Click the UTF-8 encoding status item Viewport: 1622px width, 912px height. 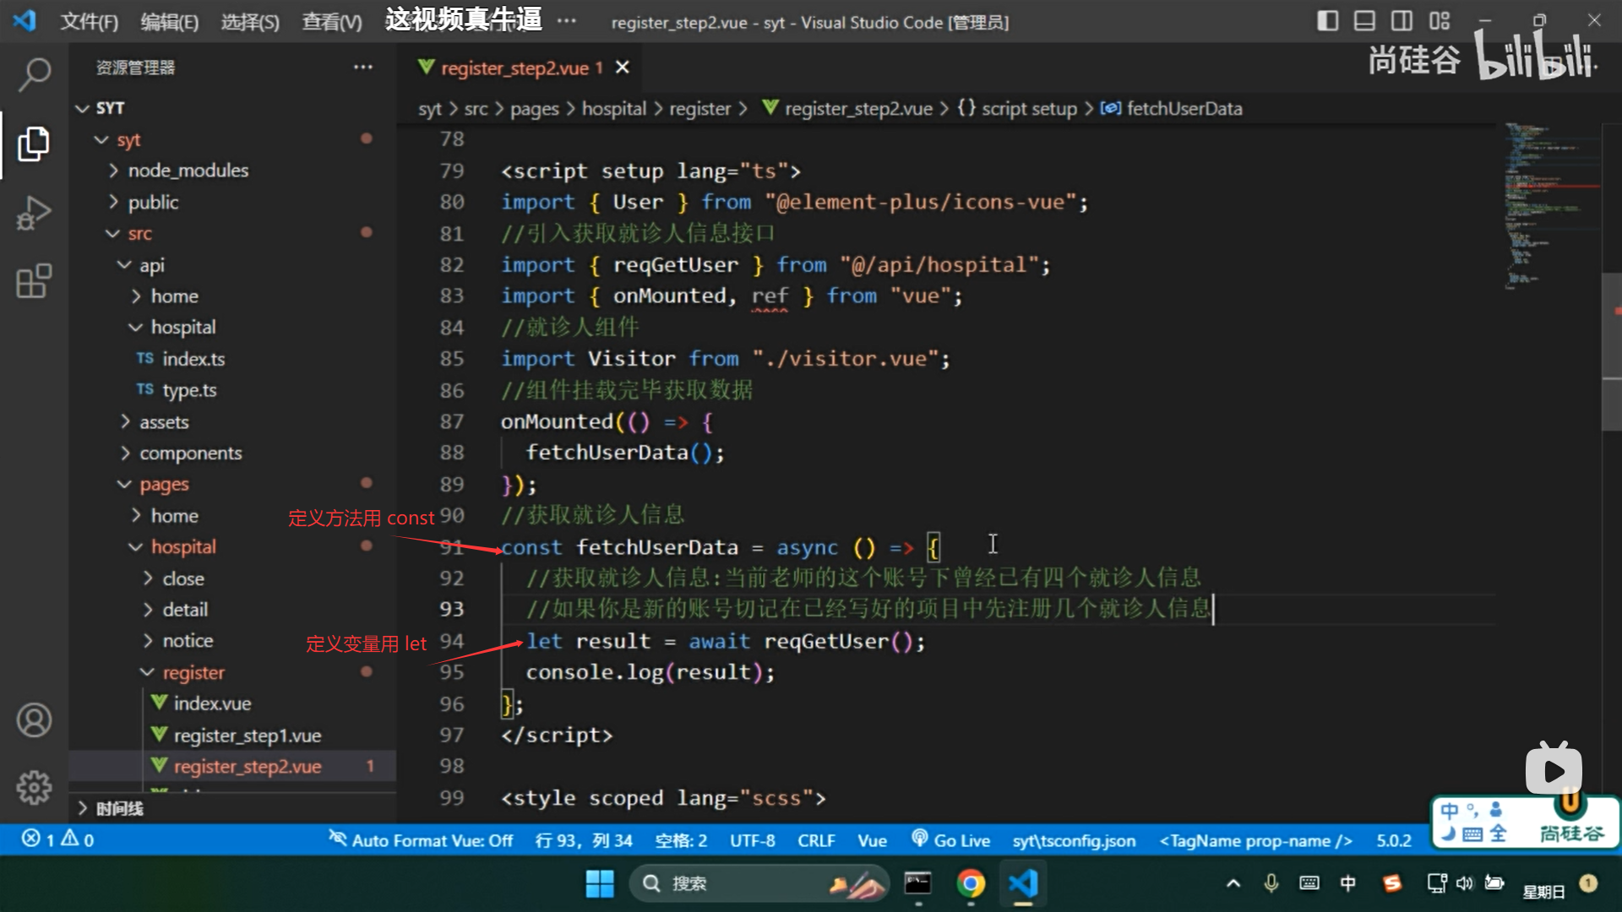point(752,840)
